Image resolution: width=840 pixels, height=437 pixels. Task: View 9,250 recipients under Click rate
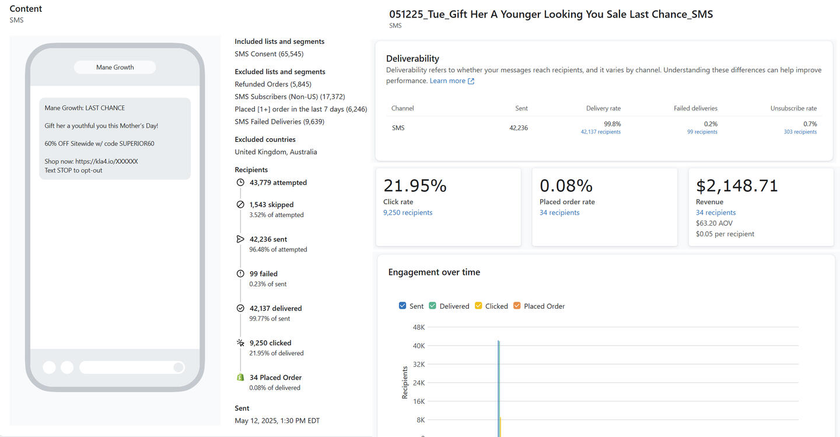408,213
